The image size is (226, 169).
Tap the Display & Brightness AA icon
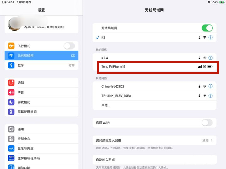click(11, 148)
